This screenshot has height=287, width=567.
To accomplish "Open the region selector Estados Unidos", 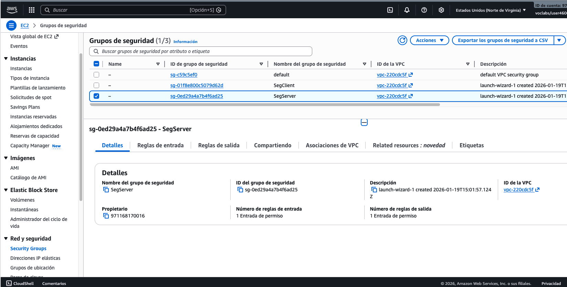I will (491, 10).
